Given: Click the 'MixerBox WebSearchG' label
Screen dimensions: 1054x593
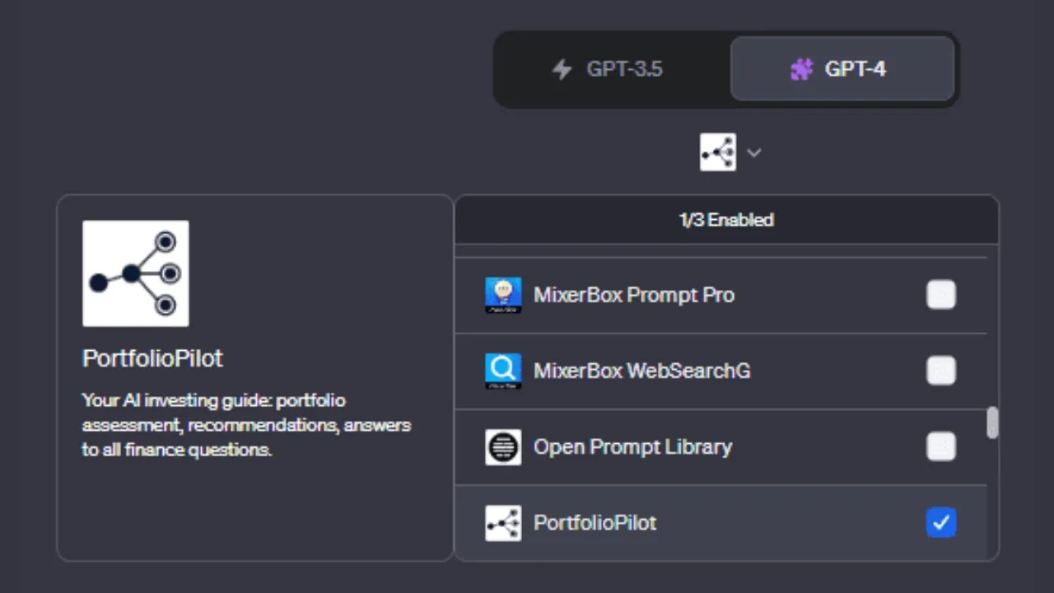Looking at the screenshot, I should click(642, 371).
